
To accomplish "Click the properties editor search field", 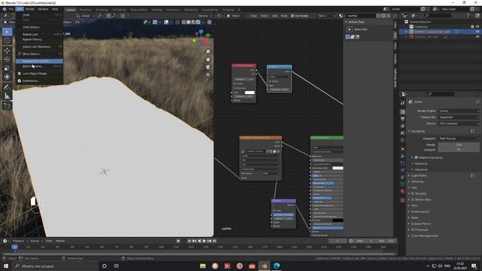I will [x=441, y=94].
